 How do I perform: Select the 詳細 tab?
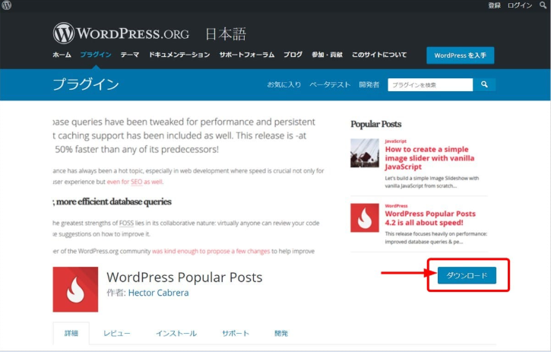71,333
